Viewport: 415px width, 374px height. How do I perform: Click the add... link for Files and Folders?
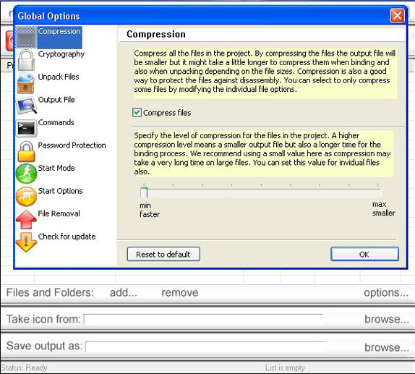tap(124, 293)
